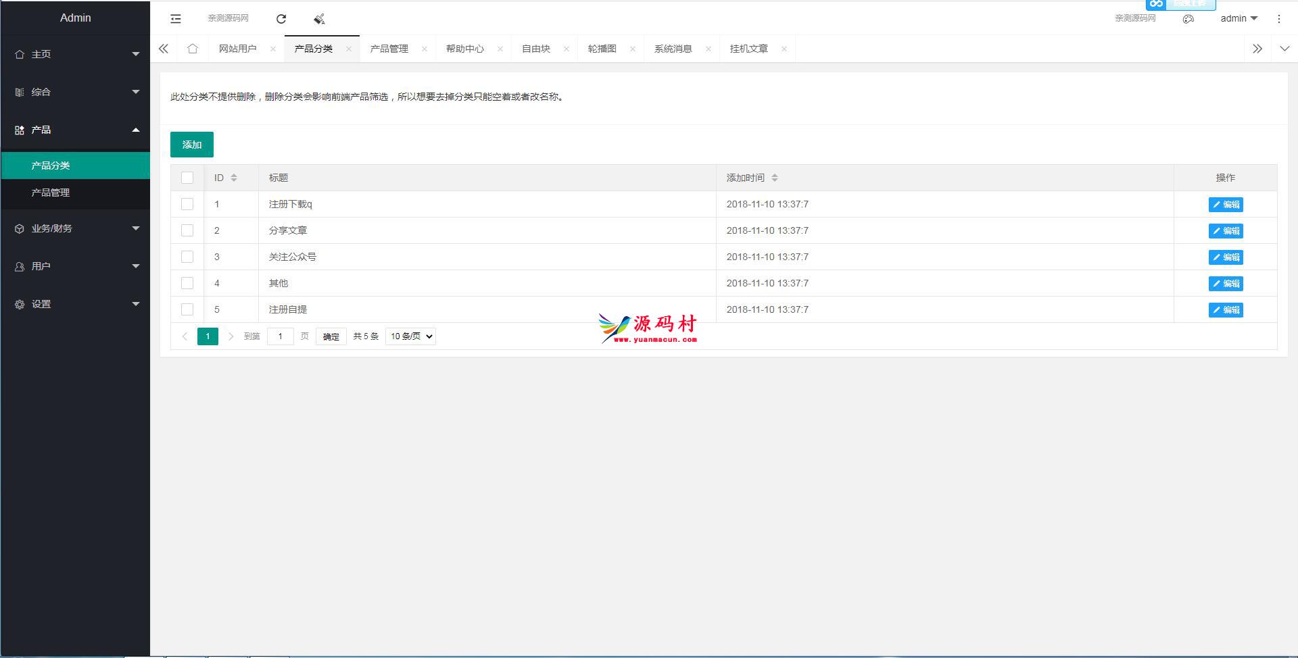Check the row for 注册自提
This screenshot has width=1298, height=658.
[x=187, y=309]
